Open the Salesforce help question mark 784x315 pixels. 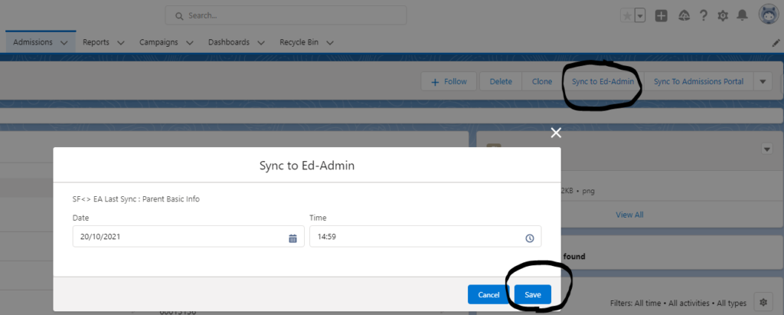tap(704, 16)
